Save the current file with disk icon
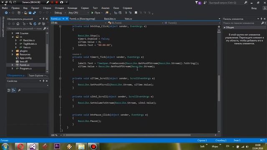Viewport: 267px width, 150px height. tap(30, 13)
